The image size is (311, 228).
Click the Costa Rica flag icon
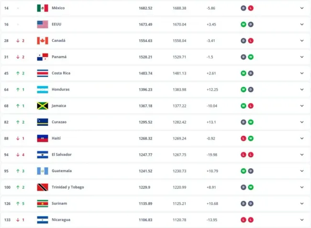click(43, 73)
